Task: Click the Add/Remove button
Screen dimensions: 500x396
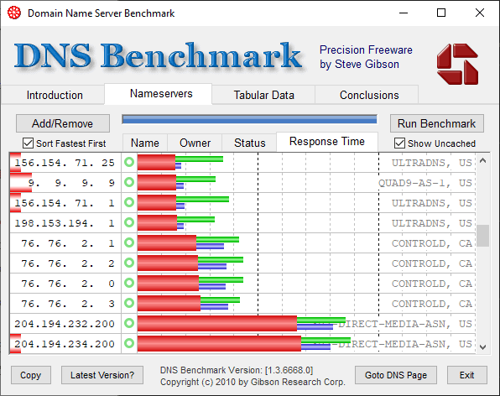Action: (x=63, y=123)
